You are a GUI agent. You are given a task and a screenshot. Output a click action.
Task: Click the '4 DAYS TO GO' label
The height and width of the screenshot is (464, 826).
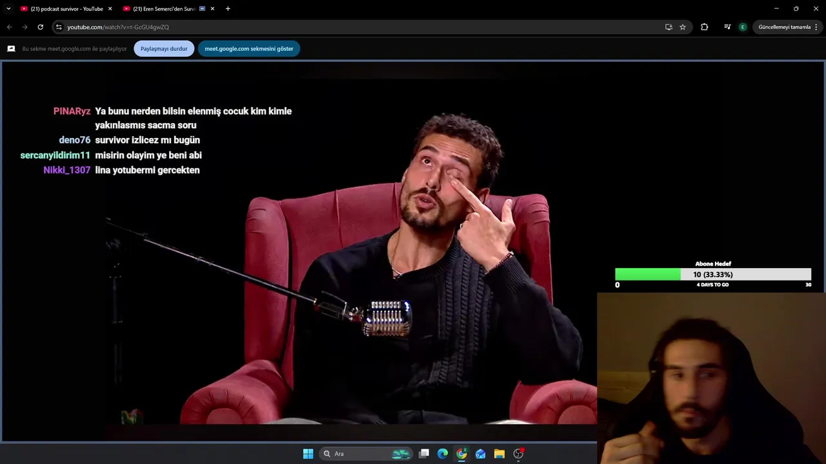[712, 285]
